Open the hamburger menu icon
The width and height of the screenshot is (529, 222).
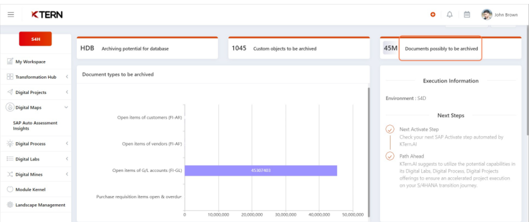point(11,14)
